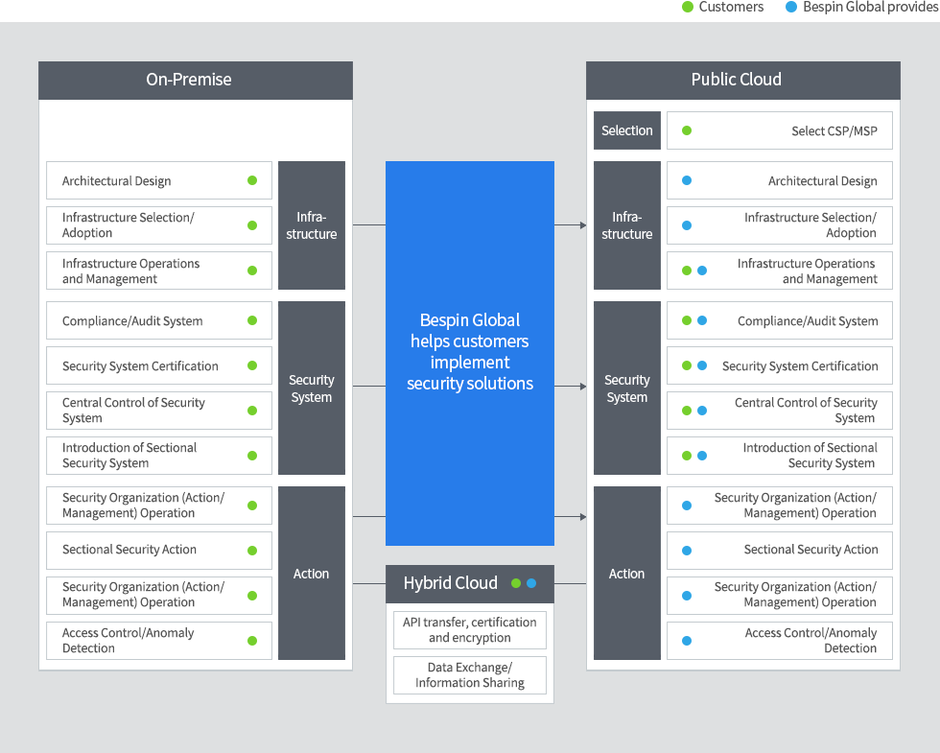The width and height of the screenshot is (940, 753).
Task: Click green dot in On-Premise Sectional Security Action row
Action: click(252, 551)
